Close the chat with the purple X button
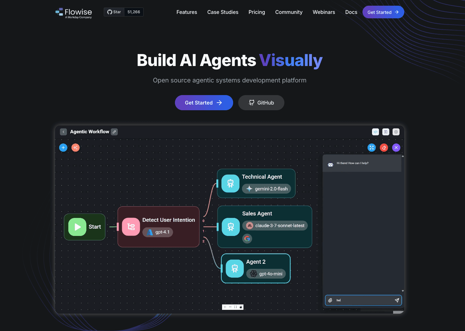The width and height of the screenshot is (465, 331). pos(396,147)
